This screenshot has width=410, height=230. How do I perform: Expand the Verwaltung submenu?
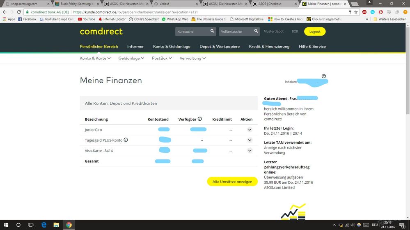point(192,58)
